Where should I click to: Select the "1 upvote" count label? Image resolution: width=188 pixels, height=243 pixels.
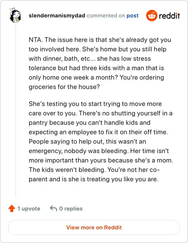pyautogui.click(x=29, y=209)
